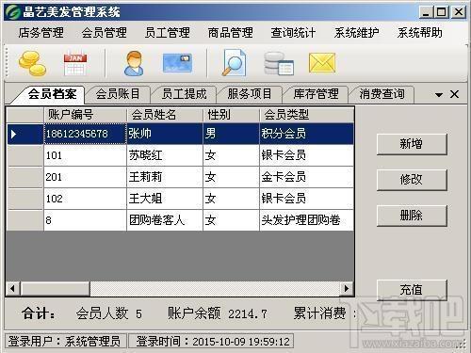Open the 会员管理 menu
Image resolution: width=471 pixels, height=353 pixels.
tap(105, 32)
